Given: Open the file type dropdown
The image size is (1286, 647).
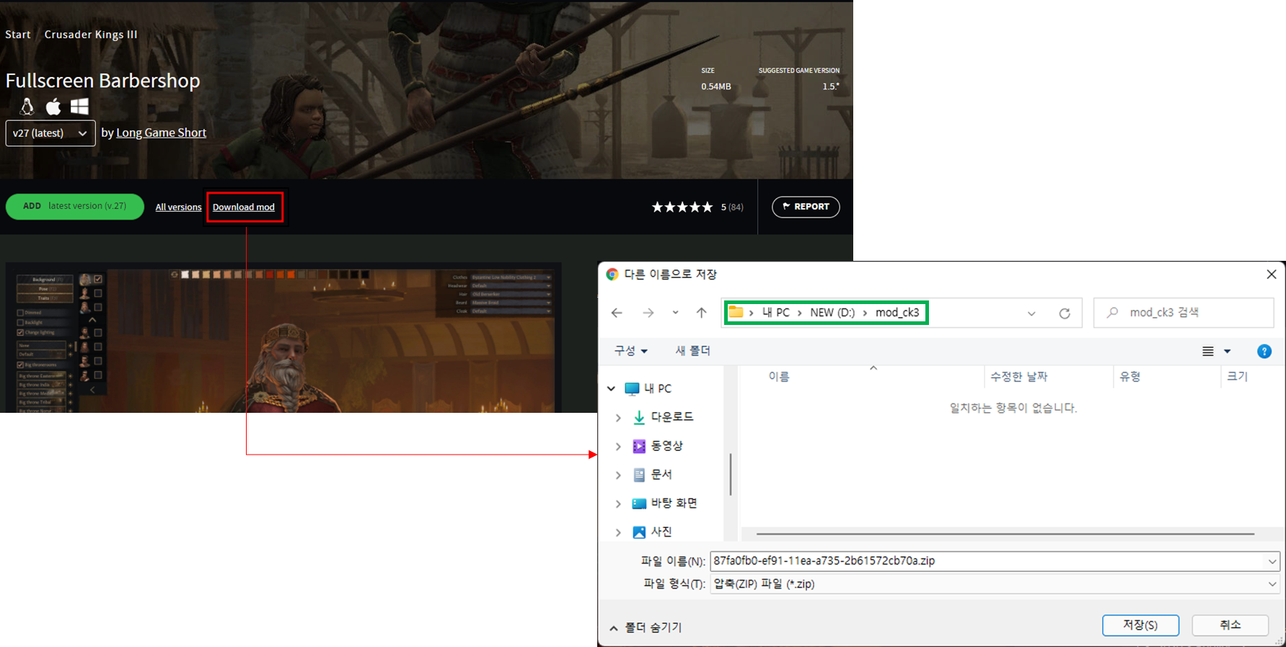Looking at the screenshot, I should 1272,584.
